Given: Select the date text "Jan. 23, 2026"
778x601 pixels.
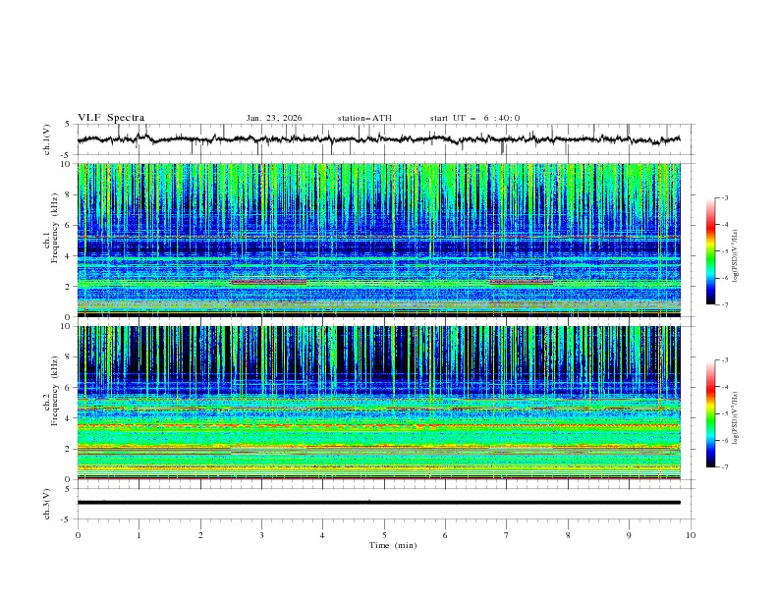Looking at the screenshot, I should pyautogui.click(x=274, y=118).
